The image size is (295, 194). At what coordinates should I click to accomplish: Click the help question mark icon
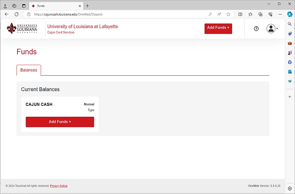(x=256, y=29)
